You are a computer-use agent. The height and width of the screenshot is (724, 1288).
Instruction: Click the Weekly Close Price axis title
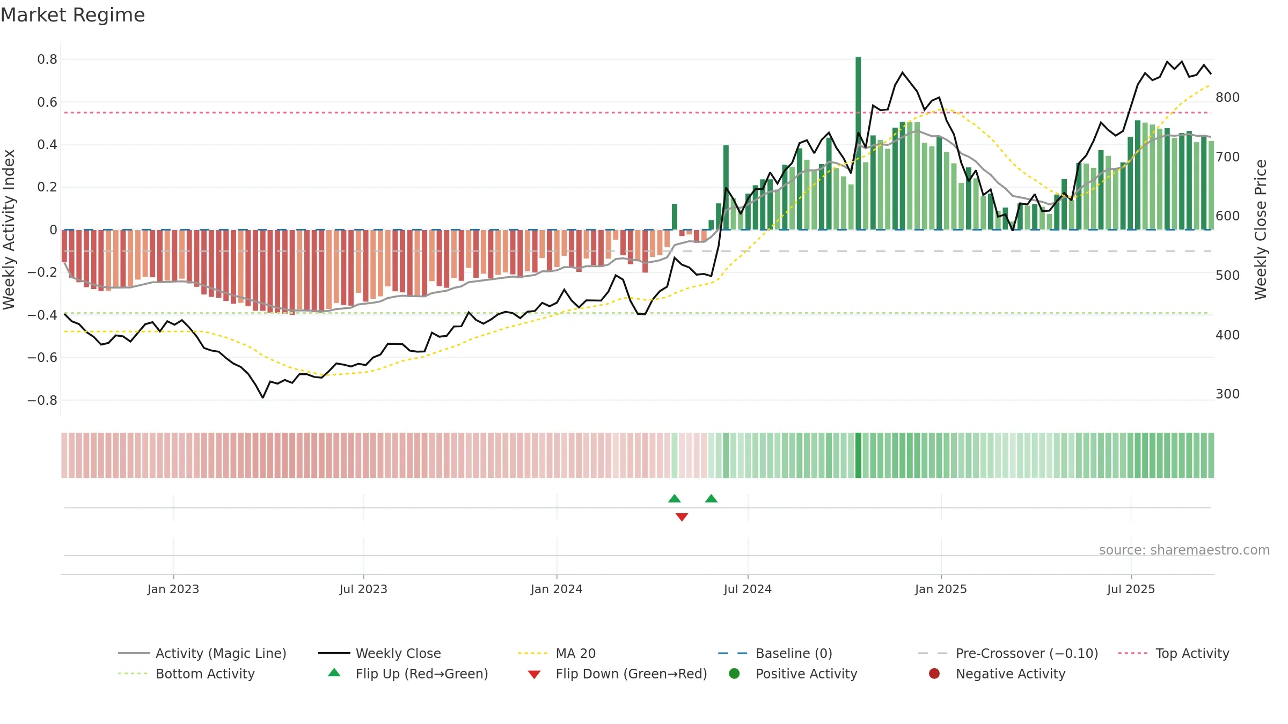tap(1261, 230)
